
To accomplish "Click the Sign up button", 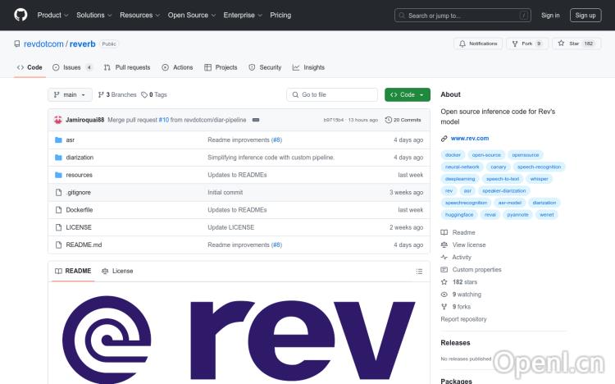I will (x=585, y=15).
